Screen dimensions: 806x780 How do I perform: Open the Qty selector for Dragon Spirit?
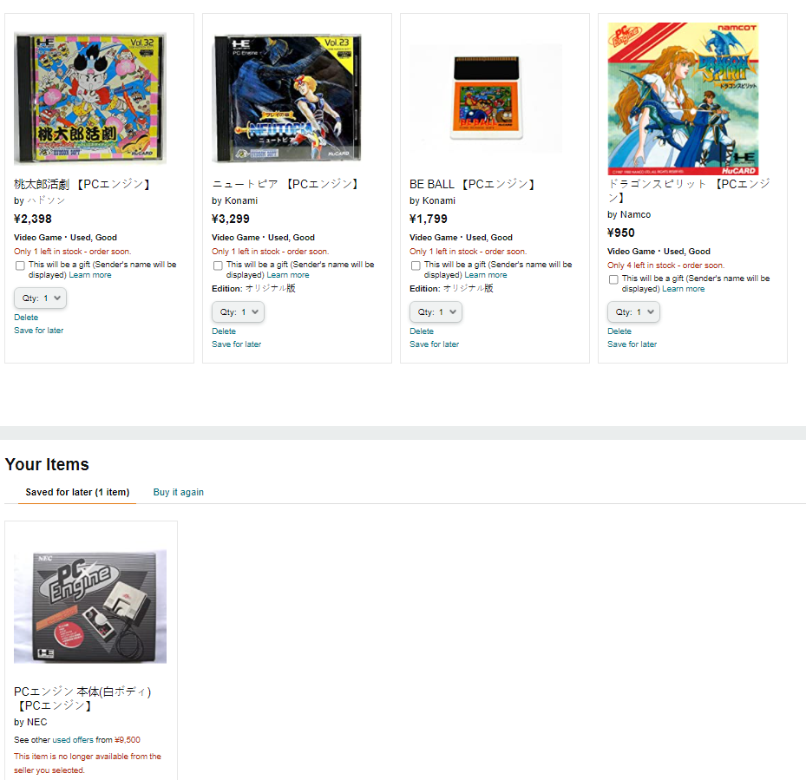coord(634,312)
